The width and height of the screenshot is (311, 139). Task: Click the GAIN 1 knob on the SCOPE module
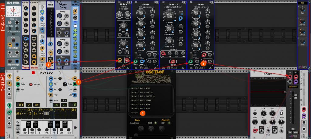point(264,113)
